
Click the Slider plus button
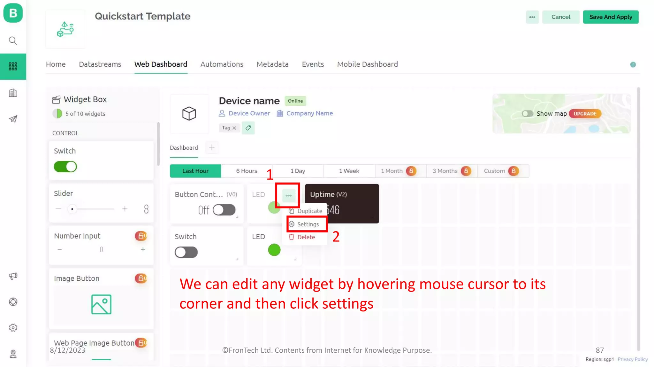click(125, 209)
